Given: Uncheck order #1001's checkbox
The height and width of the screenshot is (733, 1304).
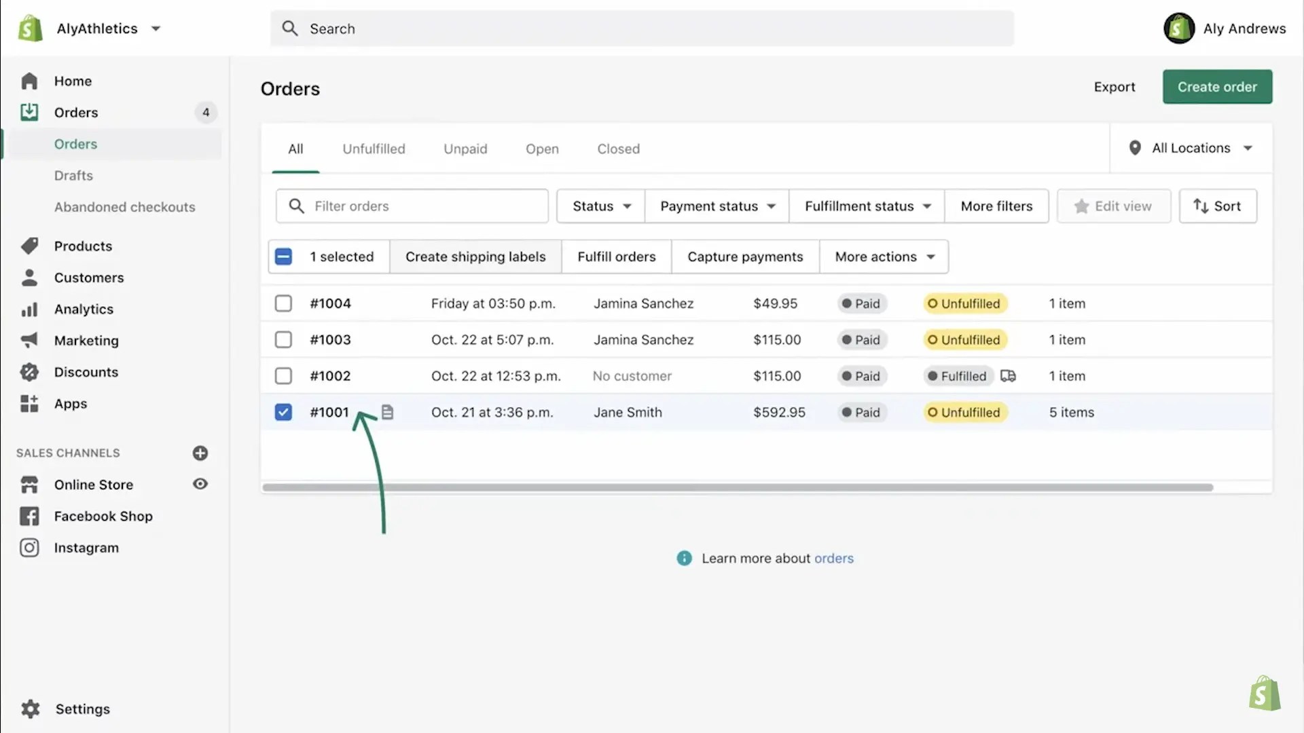Looking at the screenshot, I should (x=283, y=412).
